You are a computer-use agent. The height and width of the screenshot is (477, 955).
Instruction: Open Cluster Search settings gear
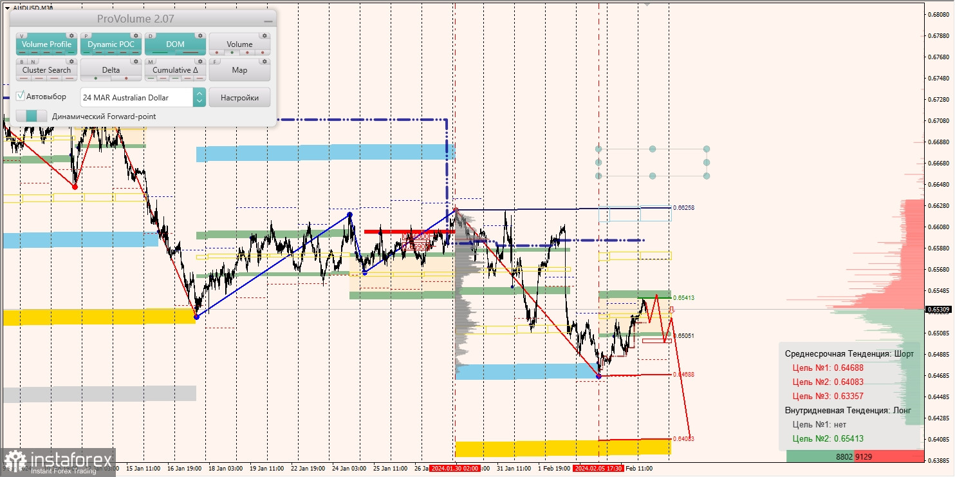[x=71, y=61]
